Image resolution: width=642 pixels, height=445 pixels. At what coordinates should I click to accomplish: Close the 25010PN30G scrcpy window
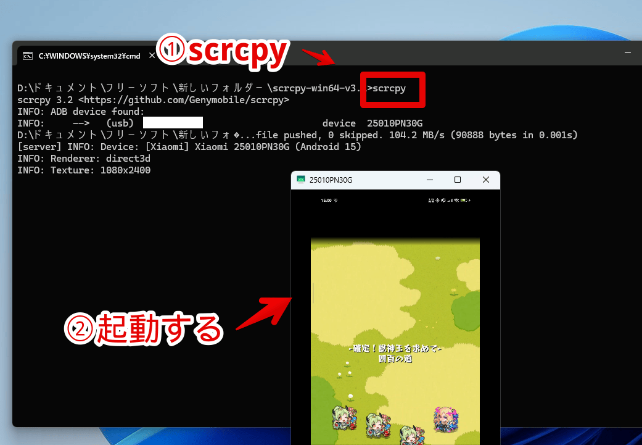coord(485,180)
